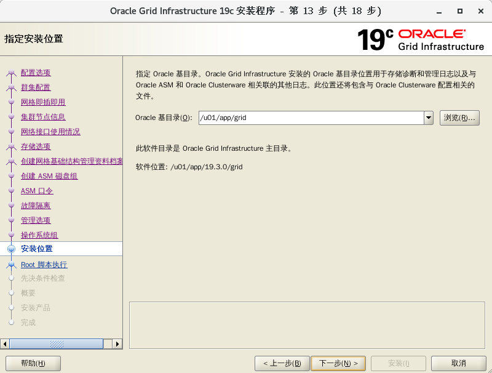Image resolution: width=492 pixels, height=373 pixels.
Task: Maximize the installer window
Action: tap(459, 11)
